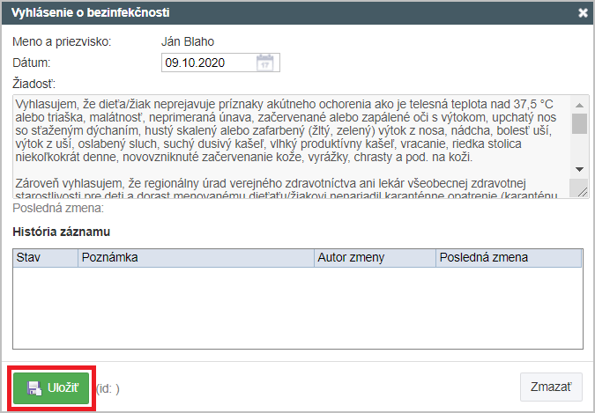The height and width of the screenshot is (413, 595).
Task: Click the empty history table body
Action: 297,306
